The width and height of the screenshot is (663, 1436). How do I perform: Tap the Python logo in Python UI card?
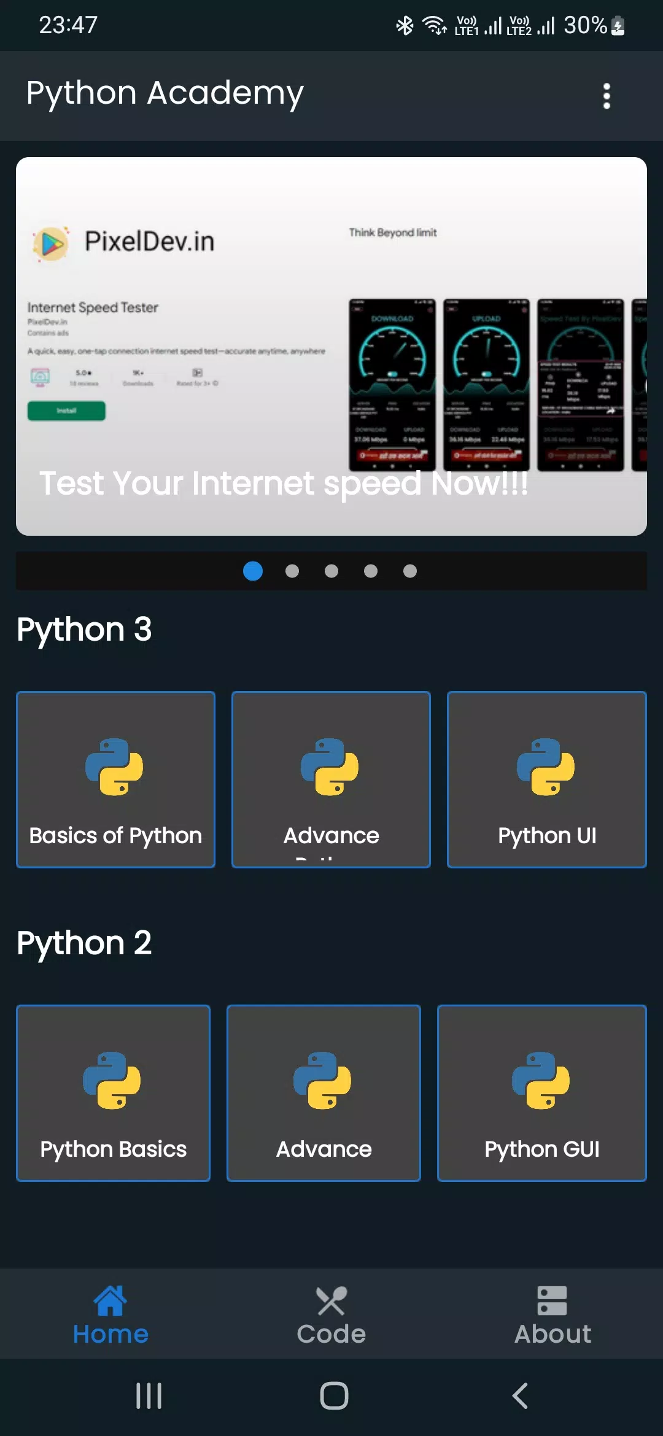546,767
